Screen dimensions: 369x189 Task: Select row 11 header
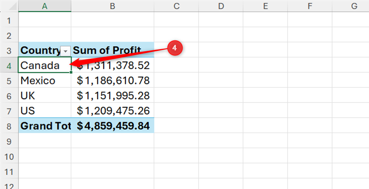pos(9,171)
